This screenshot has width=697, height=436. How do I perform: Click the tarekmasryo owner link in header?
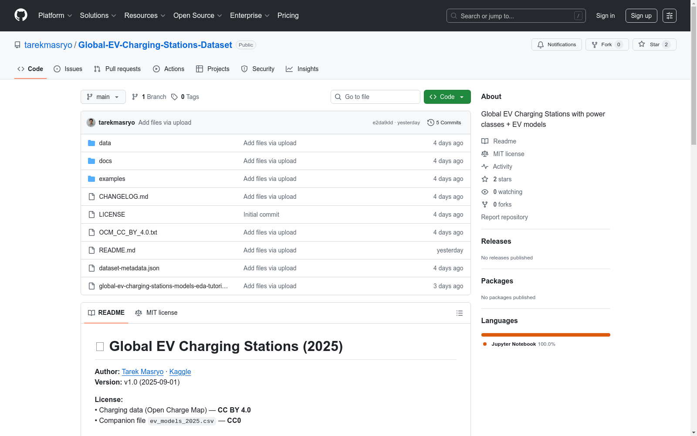click(48, 45)
